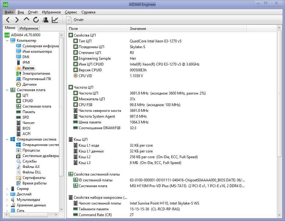Image resolution: width=285 pixels, height=221 pixels.
Task: Click the up arrow of the tree scrollbar
Action: pyautogui.click(x=62, y=35)
